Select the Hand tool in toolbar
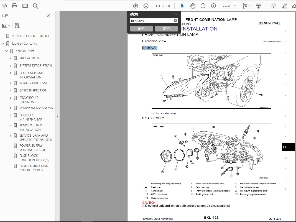Viewport: 296px width, 222px height. pyautogui.click(x=193, y=6)
